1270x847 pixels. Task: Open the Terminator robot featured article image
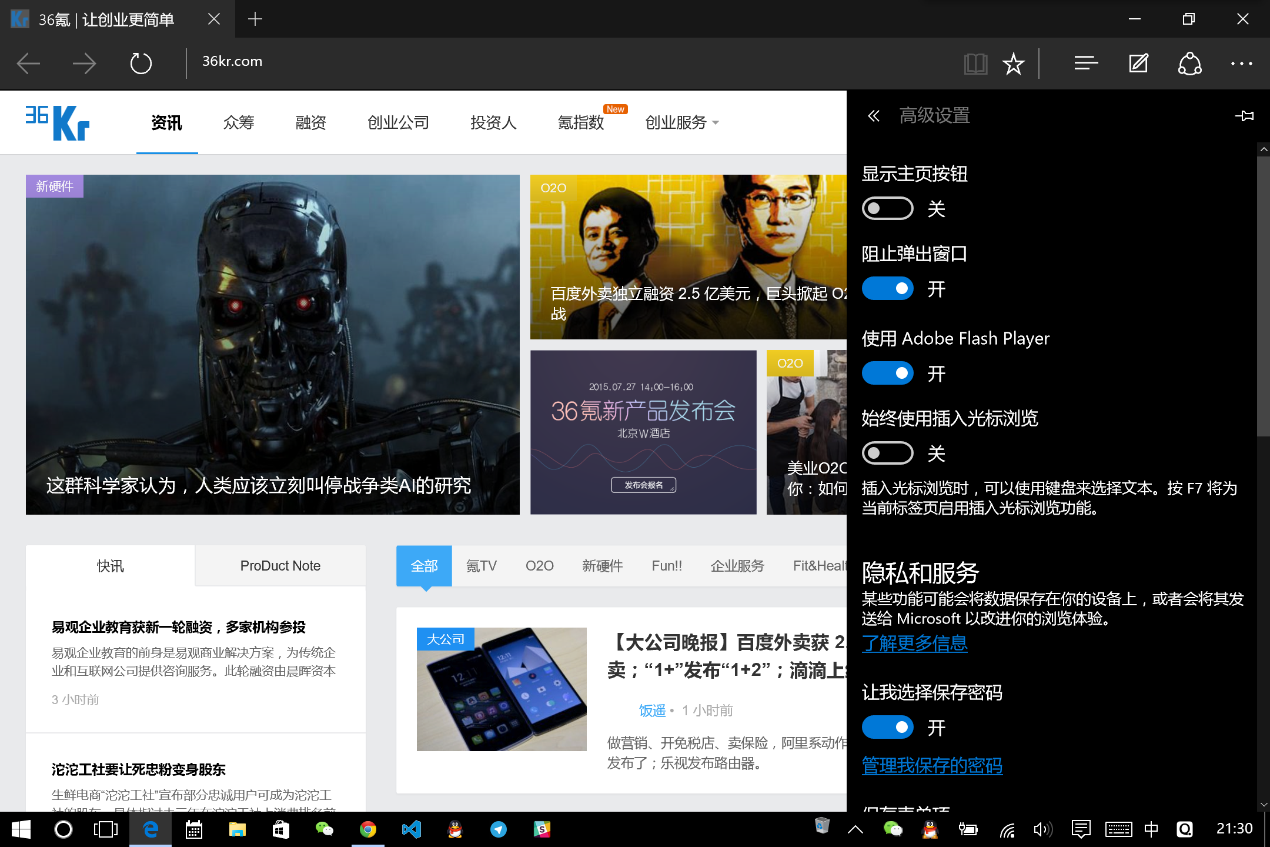pos(273,344)
